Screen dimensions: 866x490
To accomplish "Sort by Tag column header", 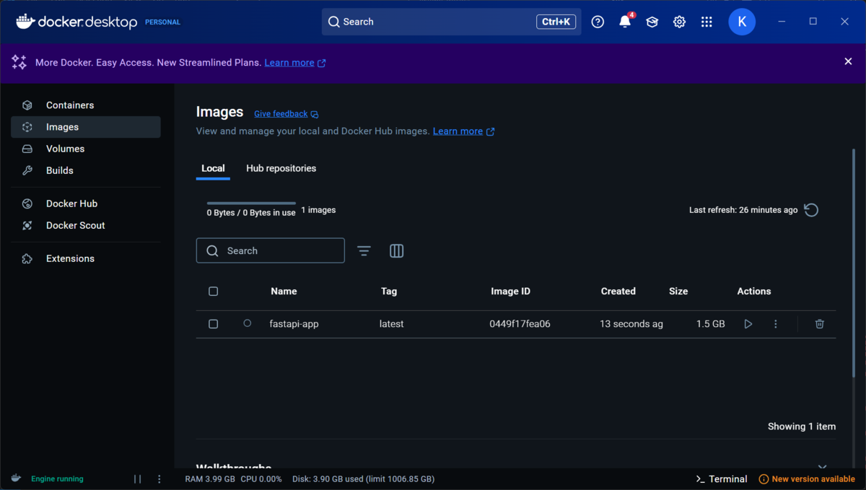I will 389,292.
